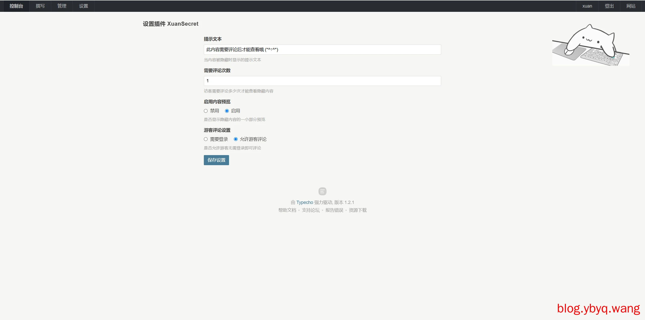This screenshot has width=645, height=320.
Task: Click the 启用内容预览 label
Action: 217,102
